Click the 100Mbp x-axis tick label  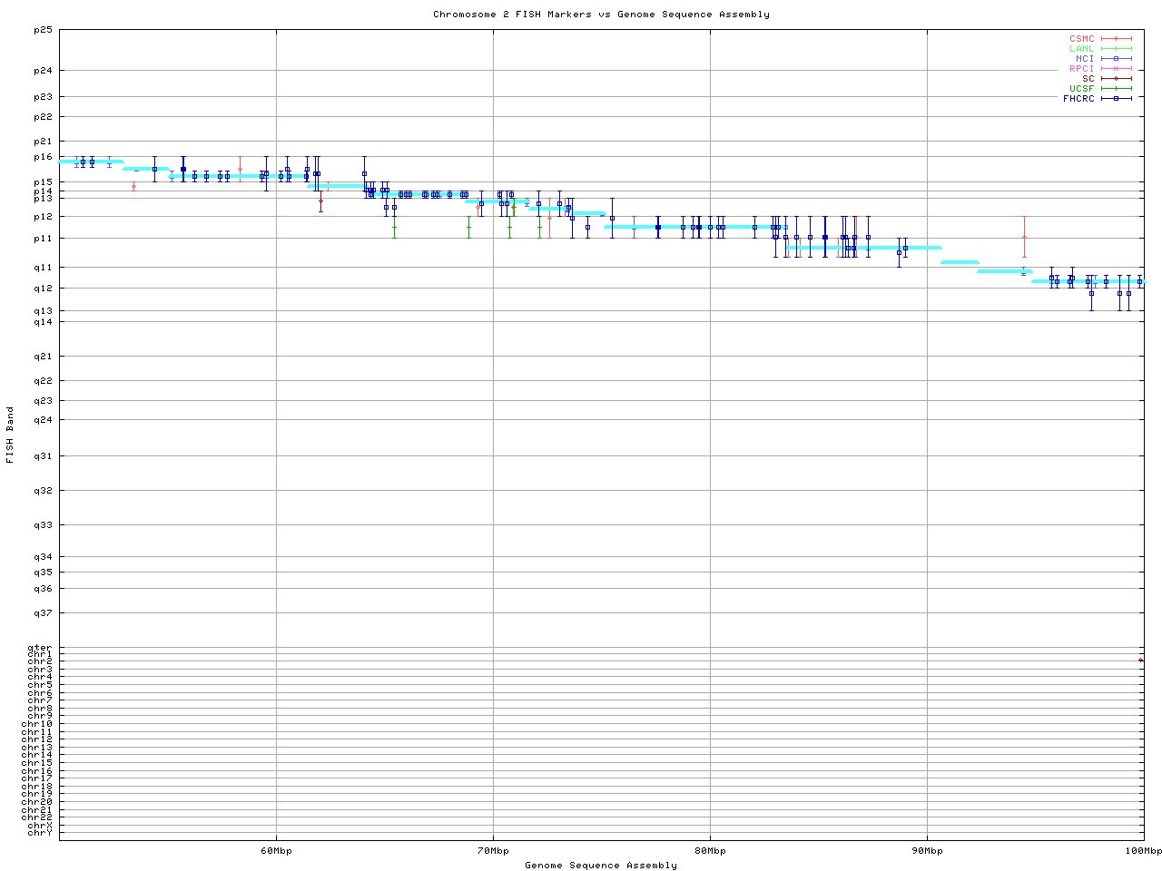tap(1142, 851)
